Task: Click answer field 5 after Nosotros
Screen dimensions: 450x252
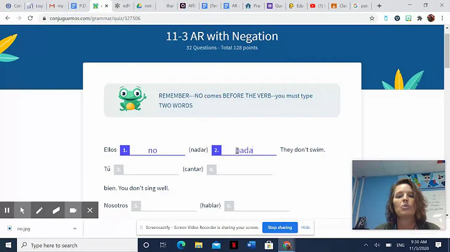Action: pyautogui.click(x=169, y=206)
